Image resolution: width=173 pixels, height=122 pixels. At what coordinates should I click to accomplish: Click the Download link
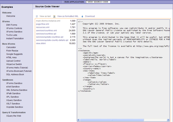click(90, 16)
